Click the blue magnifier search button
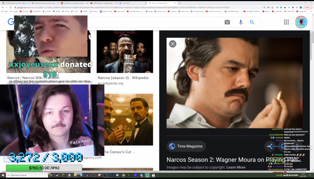The width and height of the screenshot is (314, 179). (252, 22)
